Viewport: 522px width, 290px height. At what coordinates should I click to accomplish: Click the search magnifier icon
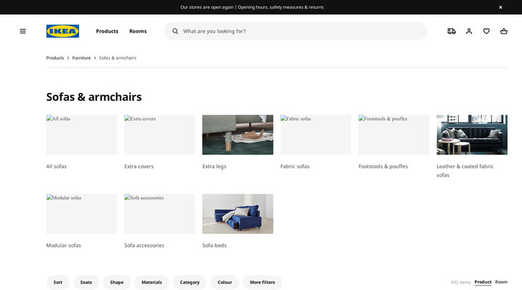click(x=175, y=31)
